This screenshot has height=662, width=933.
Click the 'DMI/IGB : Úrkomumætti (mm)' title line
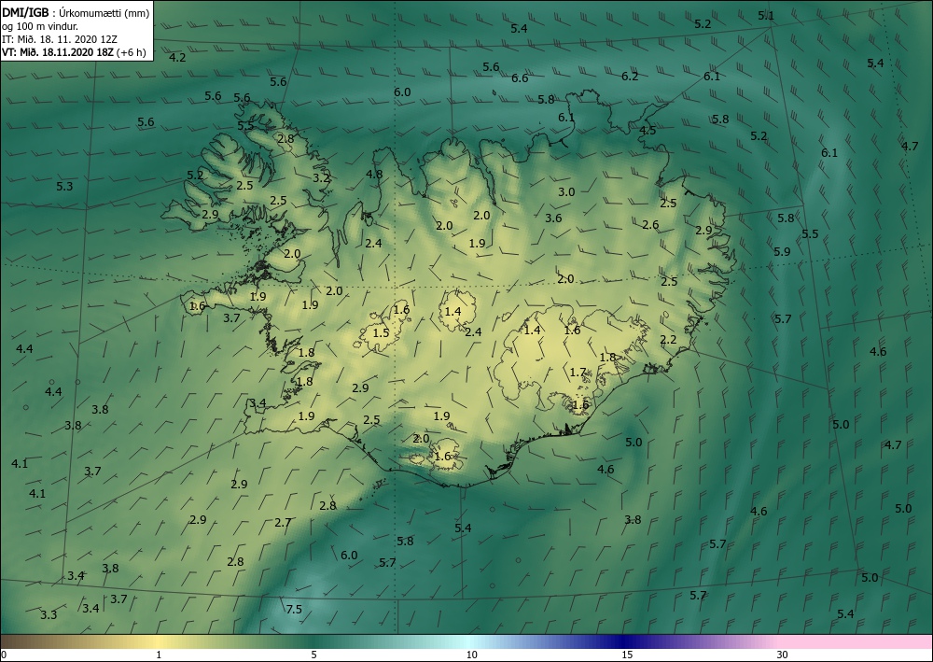(x=76, y=12)
